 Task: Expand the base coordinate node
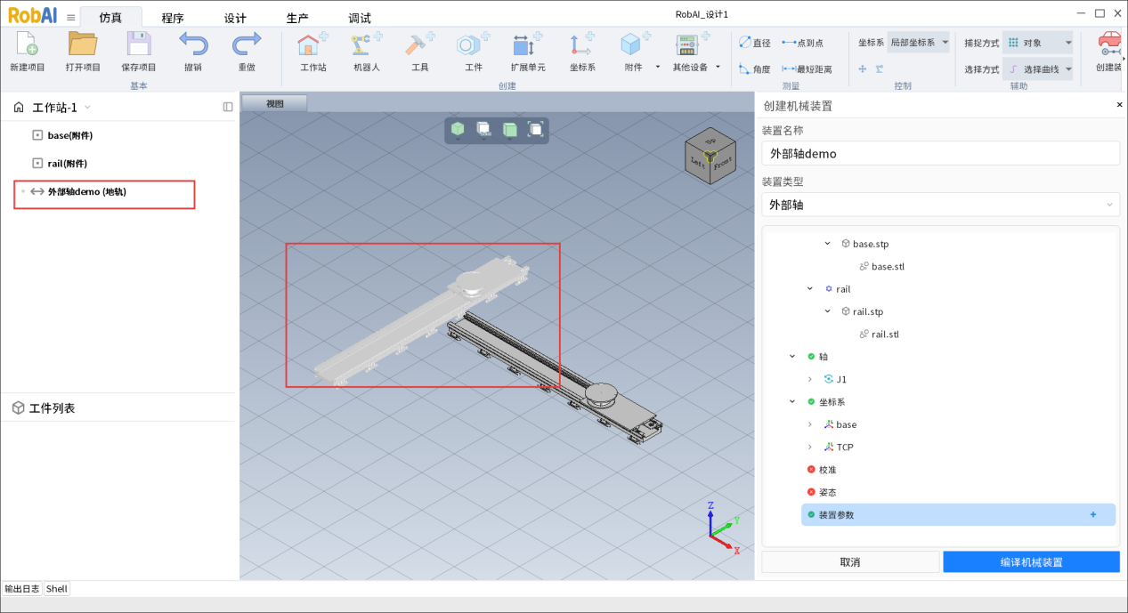tap(809, 424)
